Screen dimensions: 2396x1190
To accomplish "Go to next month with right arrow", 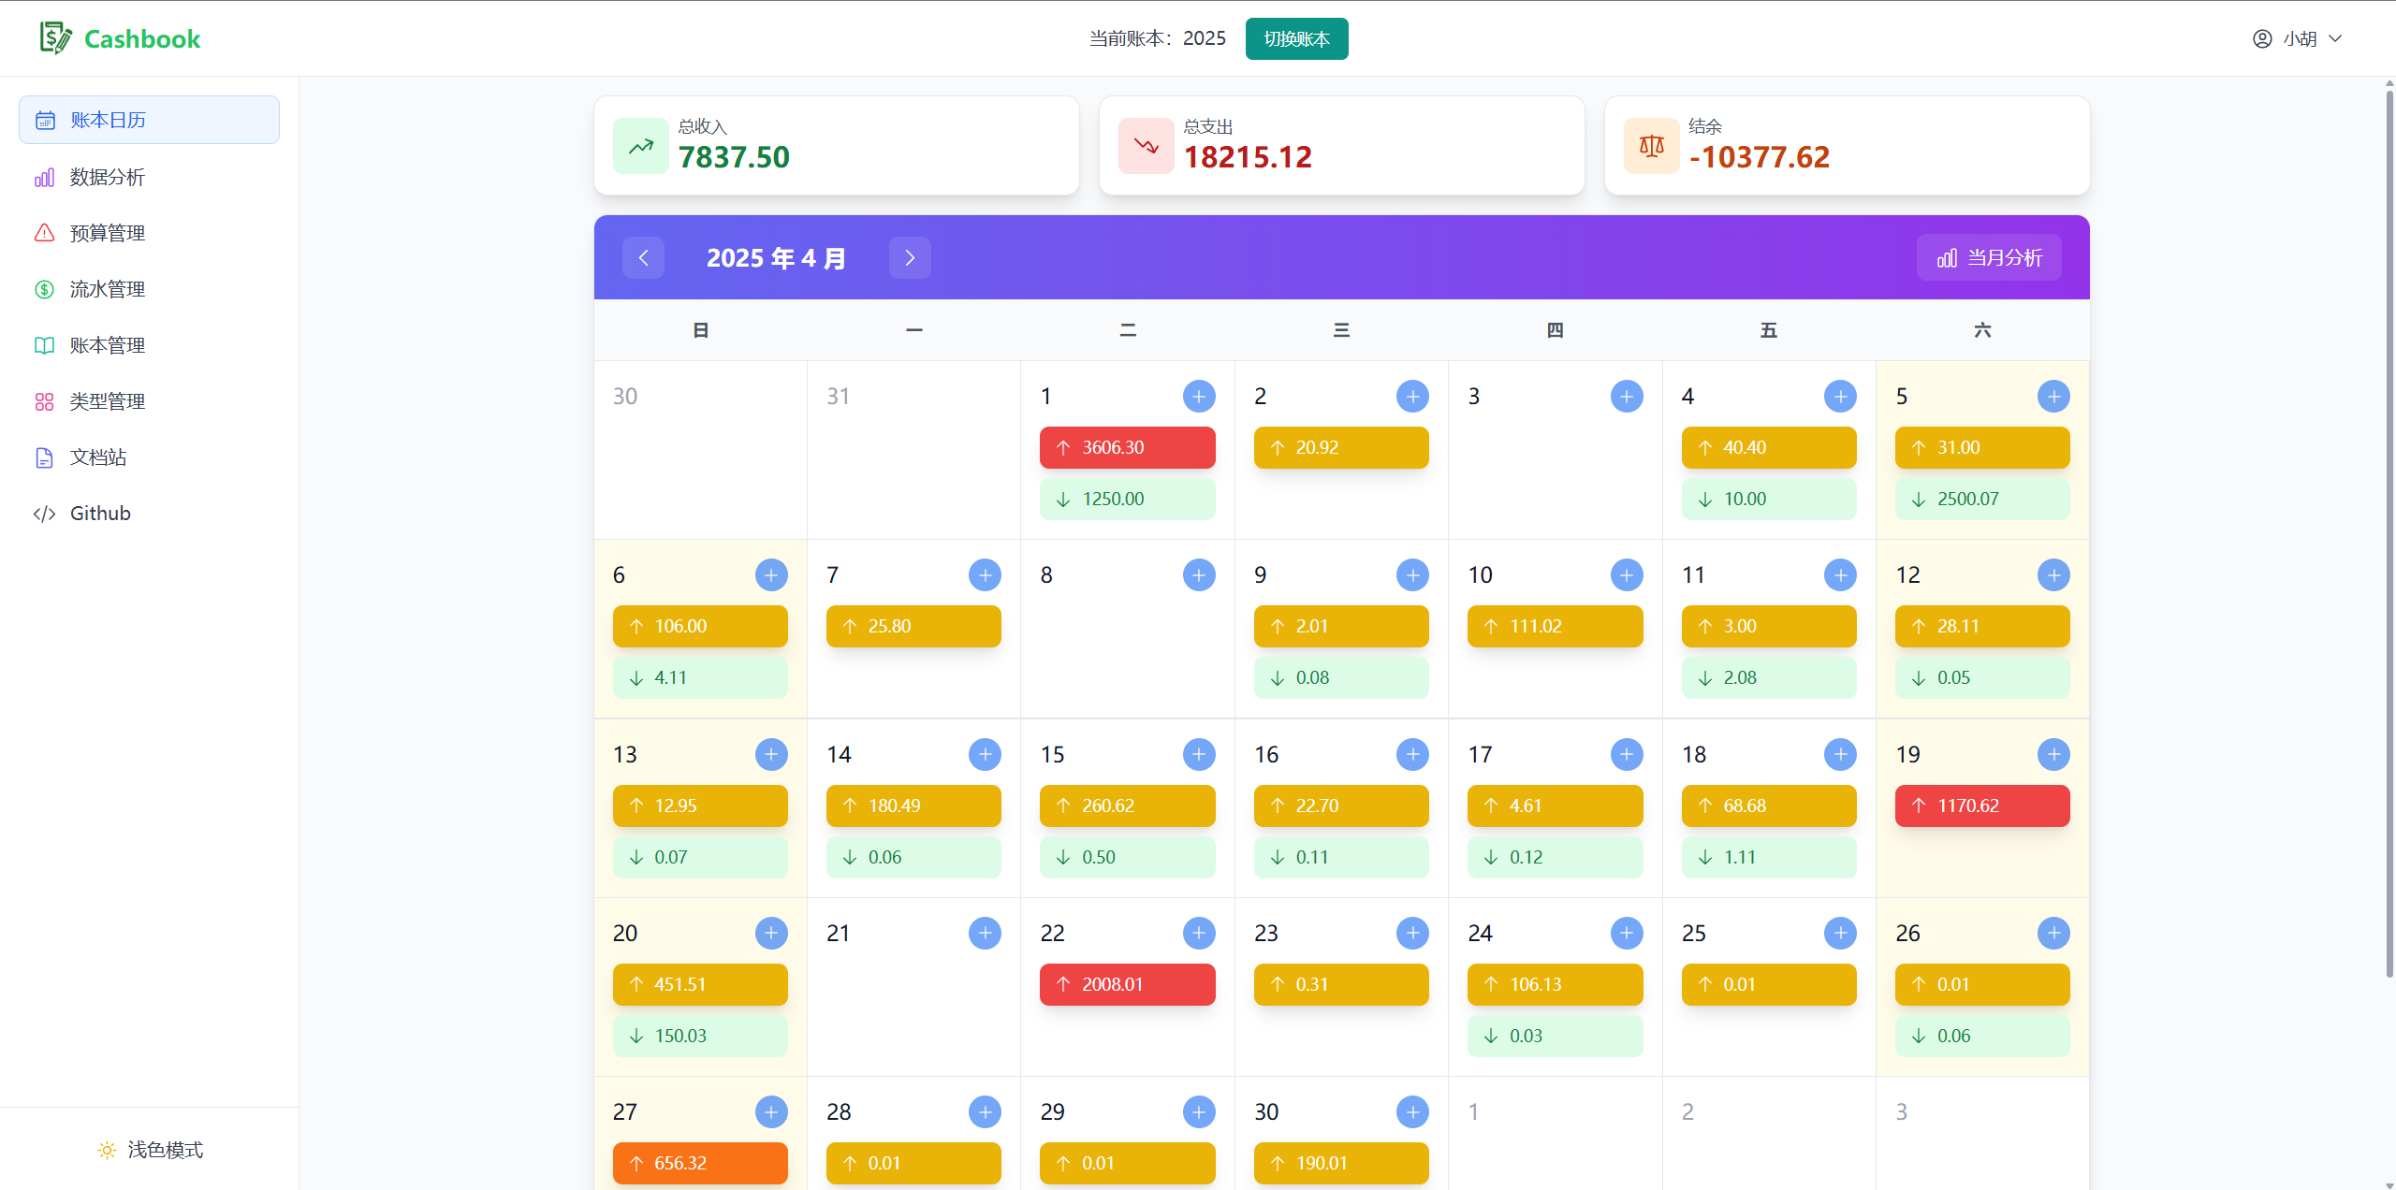I will [x=910, y=257].
